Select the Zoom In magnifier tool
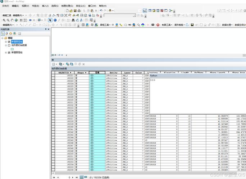246x179 pixels. point(4,20)
